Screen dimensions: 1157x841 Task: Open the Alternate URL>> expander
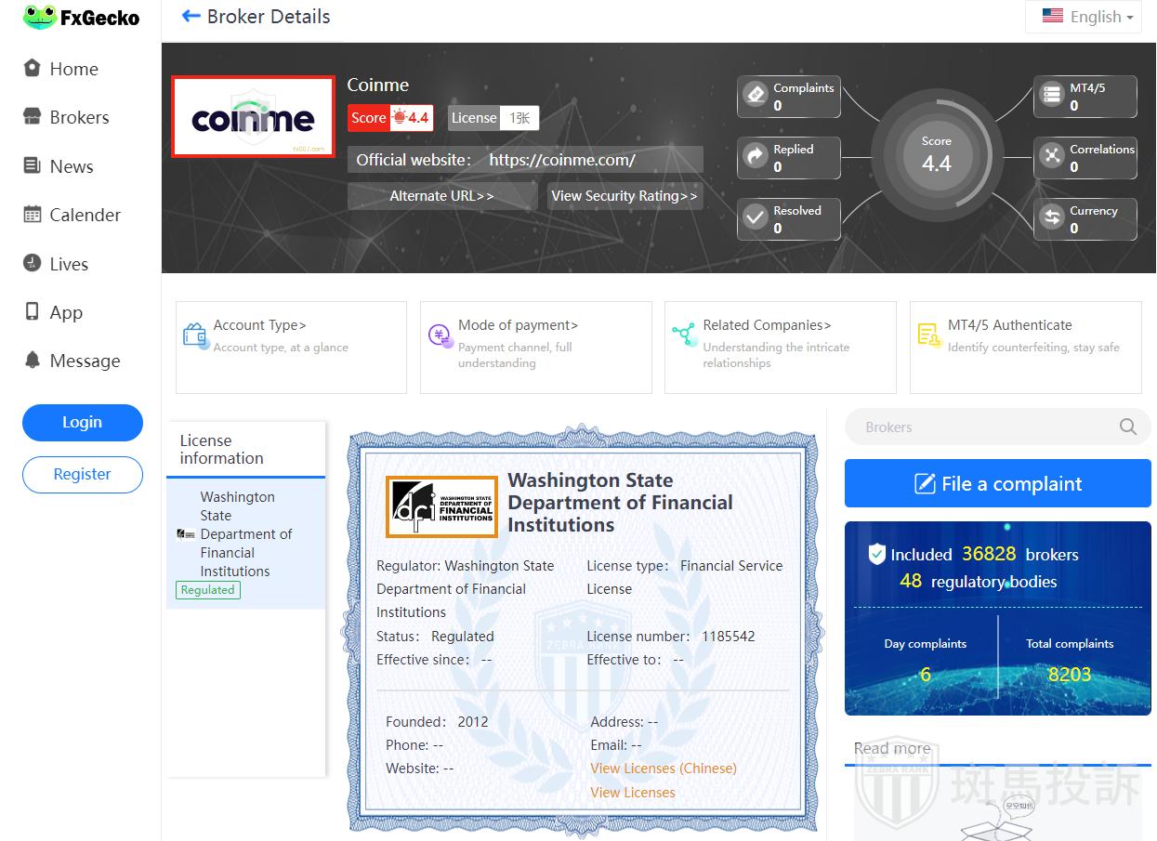(x=441, y=196)
